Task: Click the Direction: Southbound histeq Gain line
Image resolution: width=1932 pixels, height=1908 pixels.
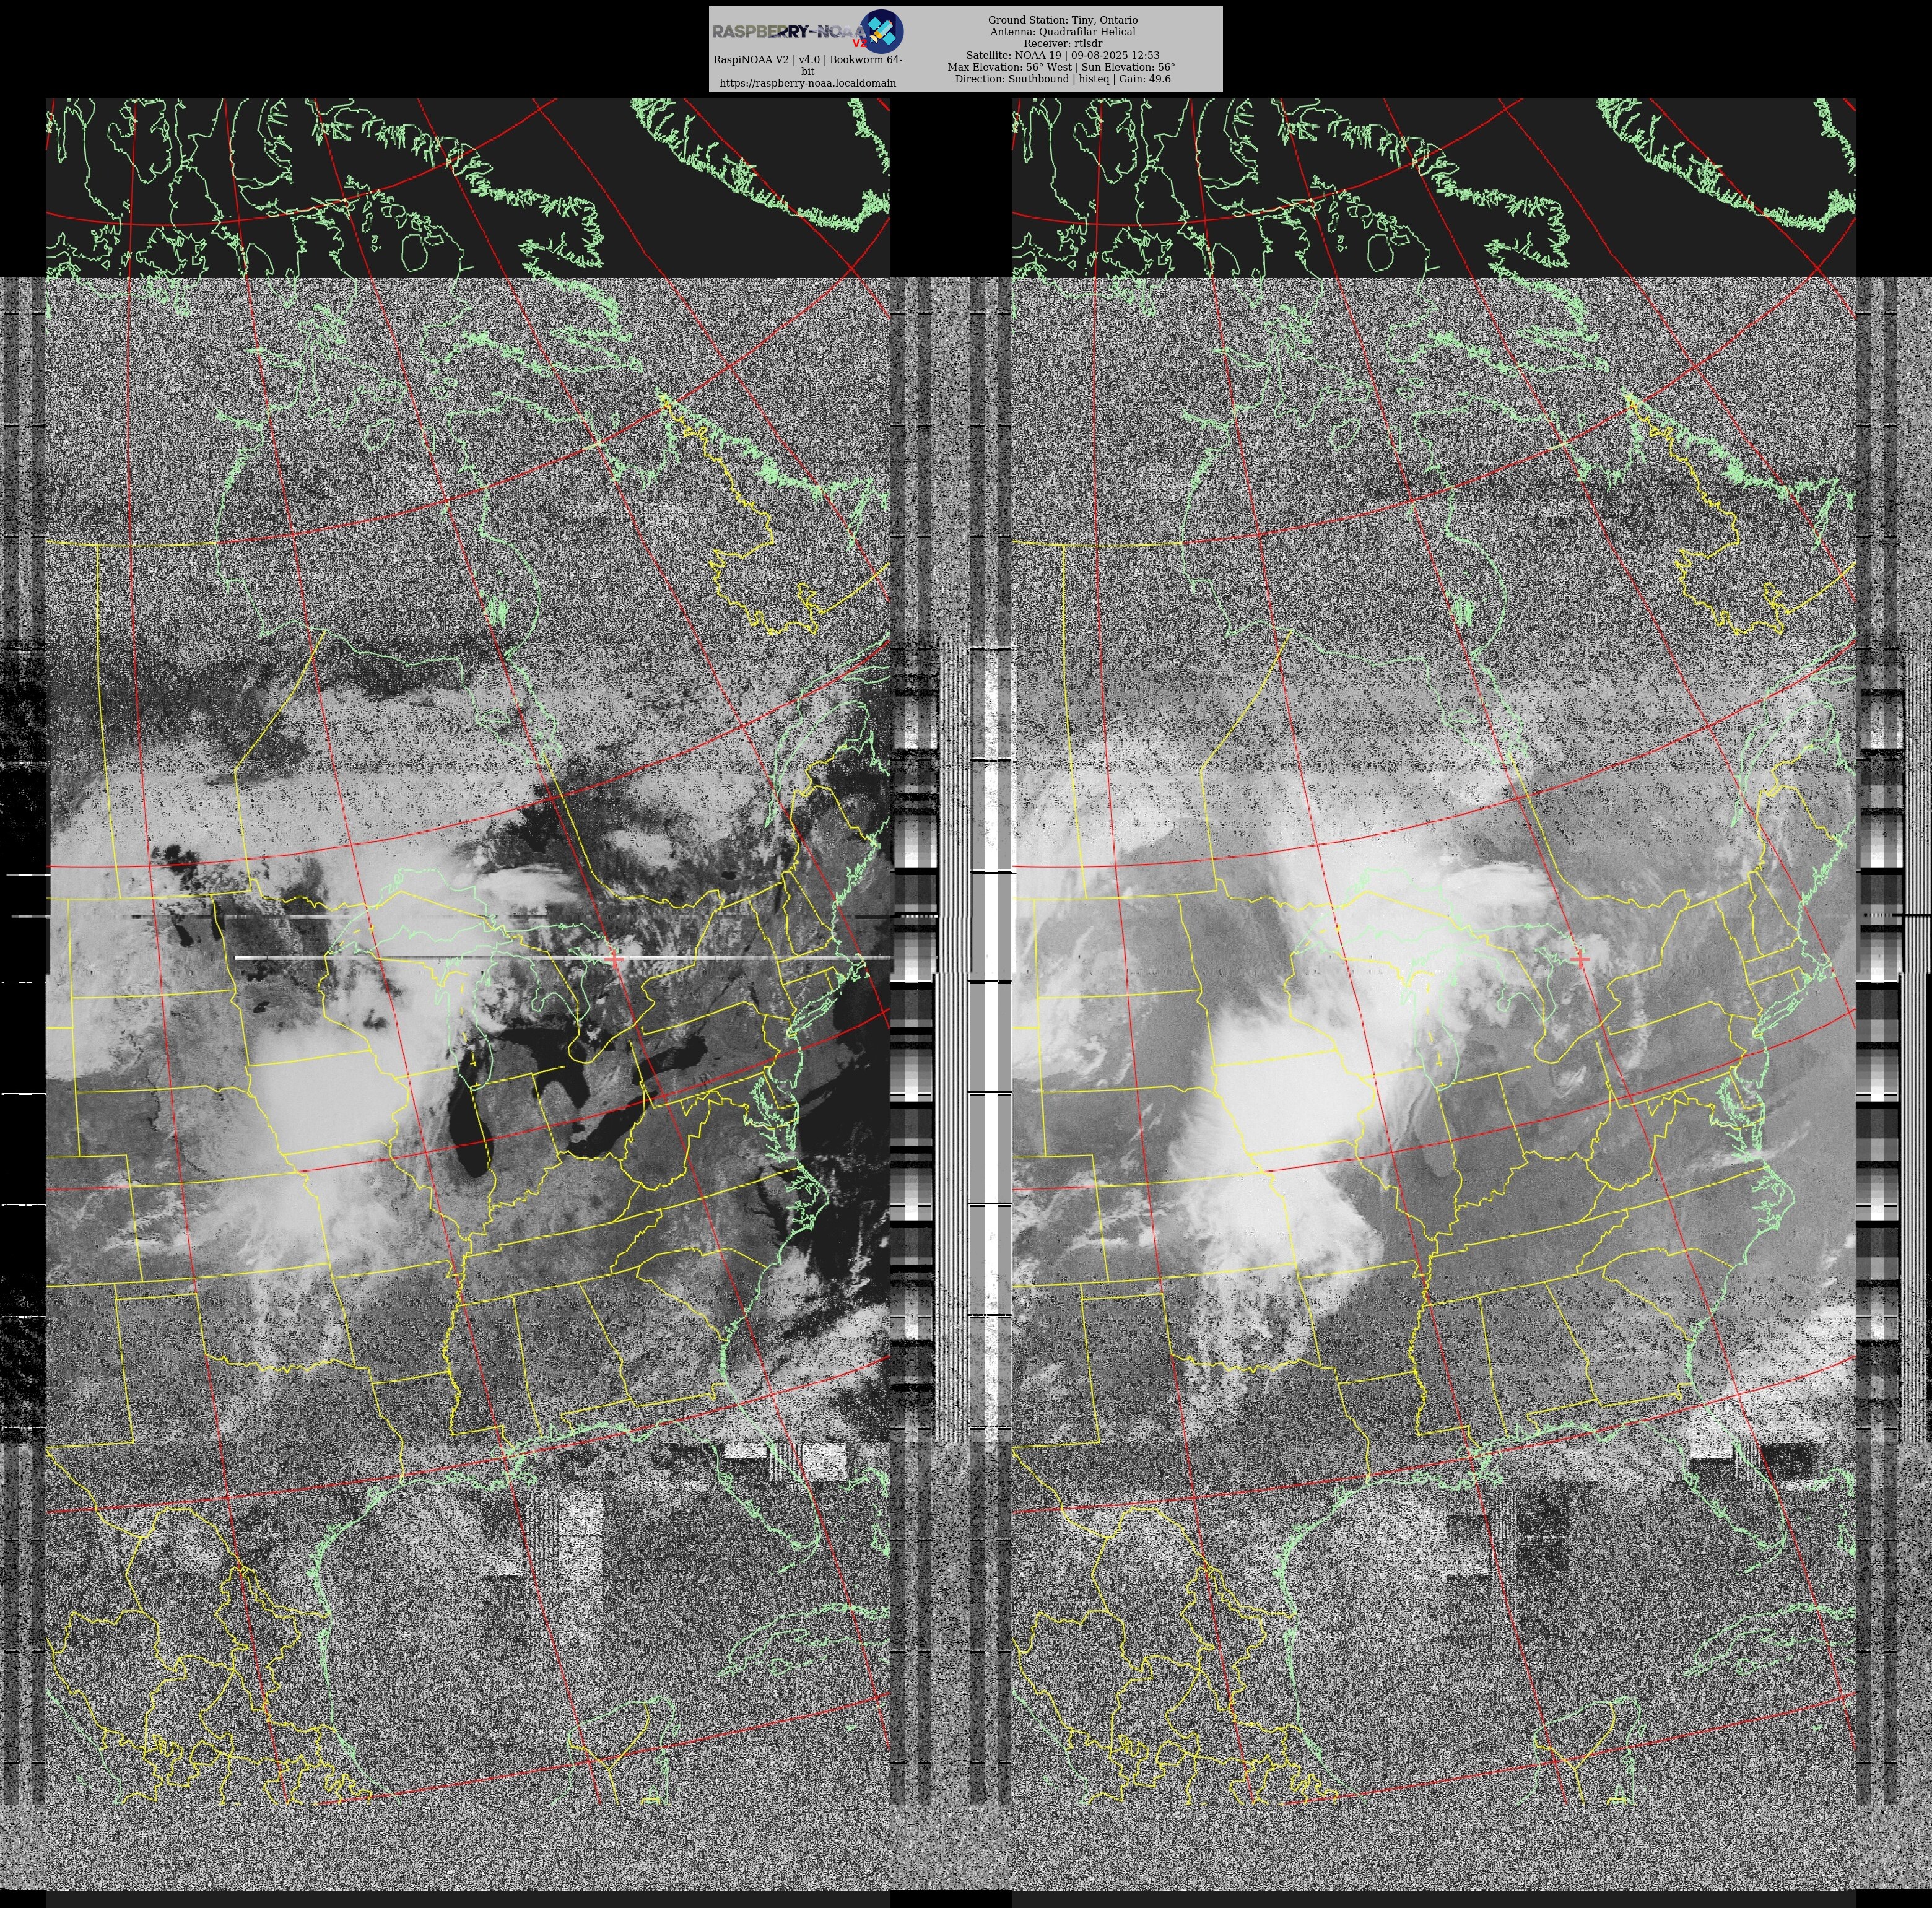Action: [1062, 78]
